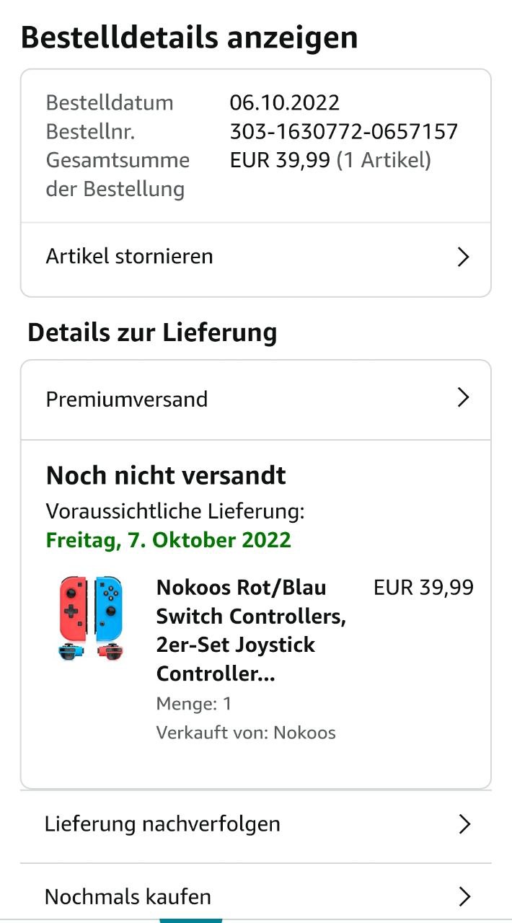
Task: Click the arrow next to Lieferung nachverfolgen
Action: 464,824
